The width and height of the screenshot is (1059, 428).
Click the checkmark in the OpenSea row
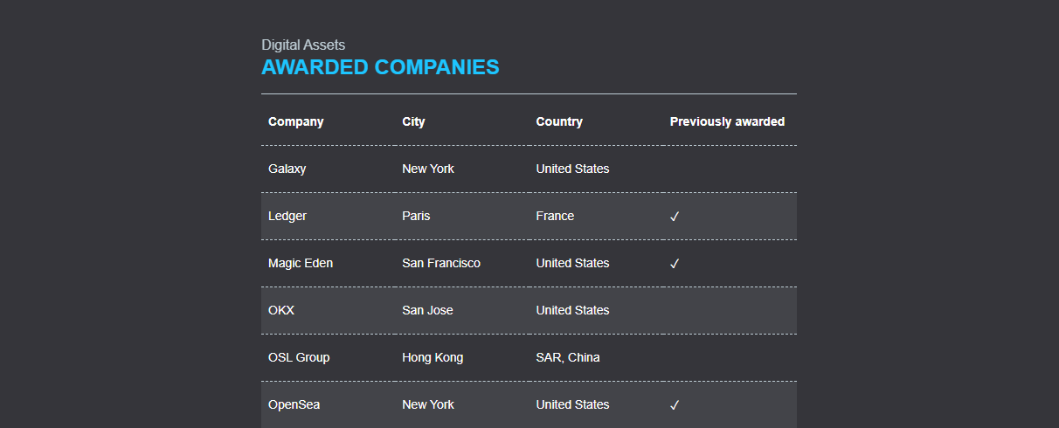pyautogui.click(x=675, y=405)
